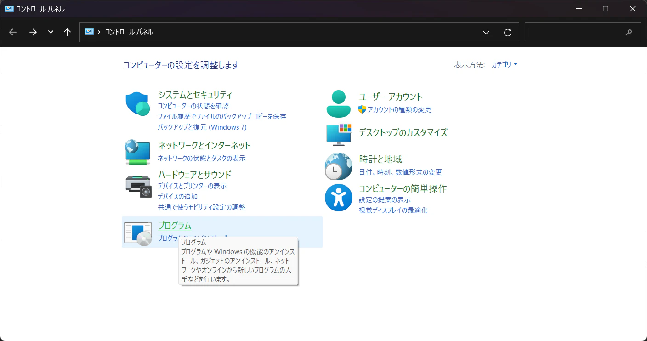
Task: Open the 時計と地域 heading link
Action: click(x=380, y=159)
